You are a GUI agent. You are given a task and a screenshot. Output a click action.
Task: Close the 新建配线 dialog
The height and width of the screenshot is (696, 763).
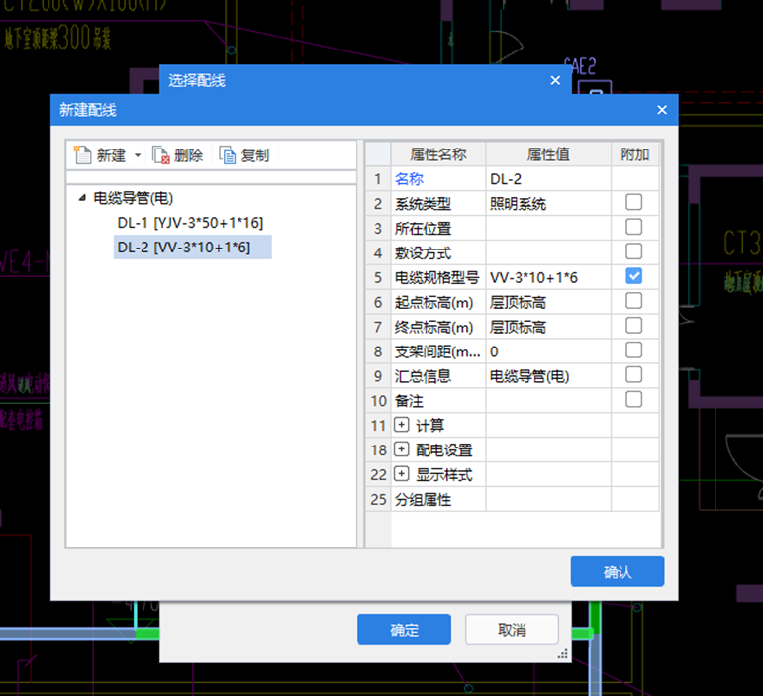(661, 110)
